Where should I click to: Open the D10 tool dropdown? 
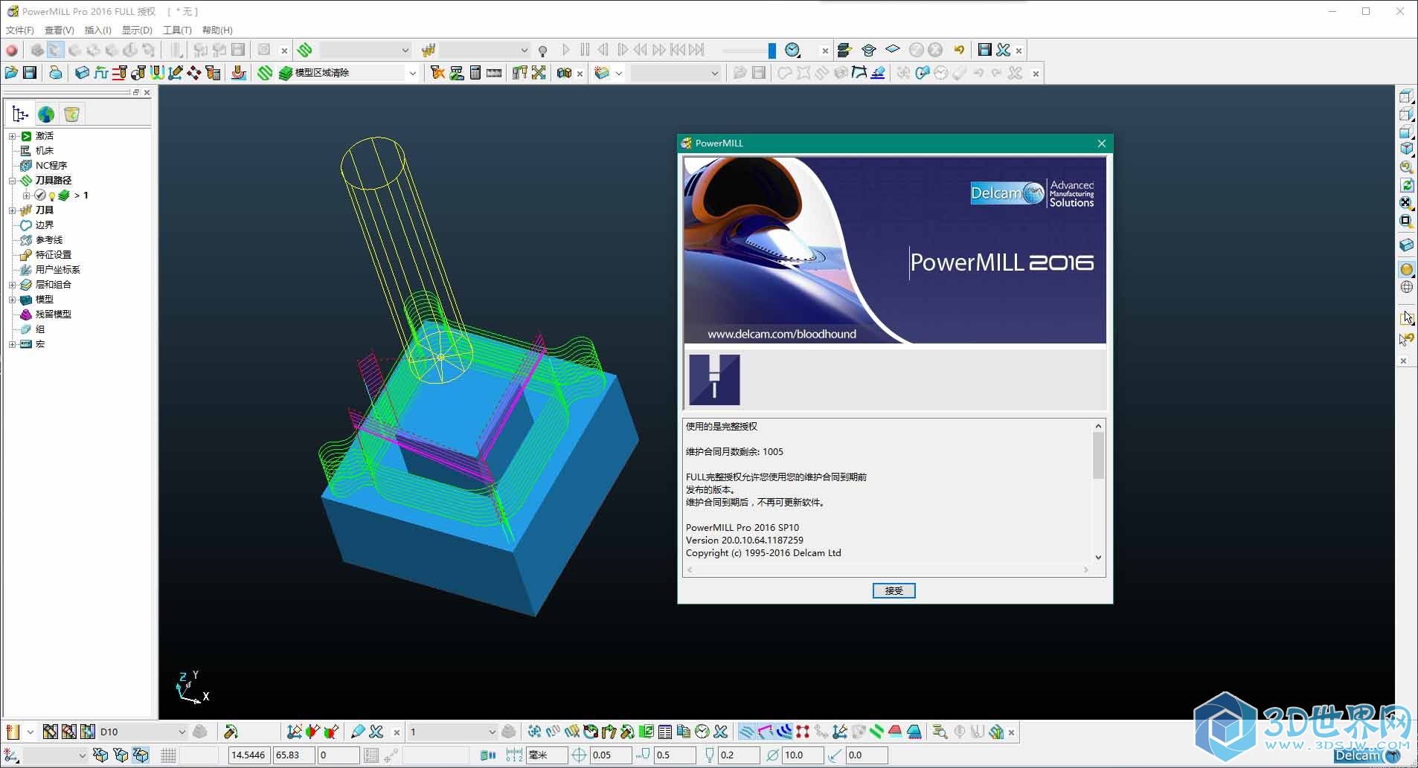click(182, 732)
